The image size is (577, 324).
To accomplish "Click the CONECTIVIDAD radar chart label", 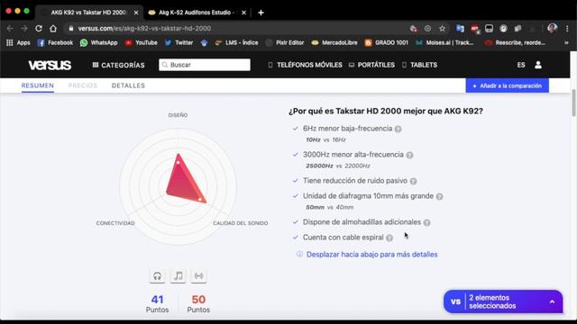I will (115, 223).
